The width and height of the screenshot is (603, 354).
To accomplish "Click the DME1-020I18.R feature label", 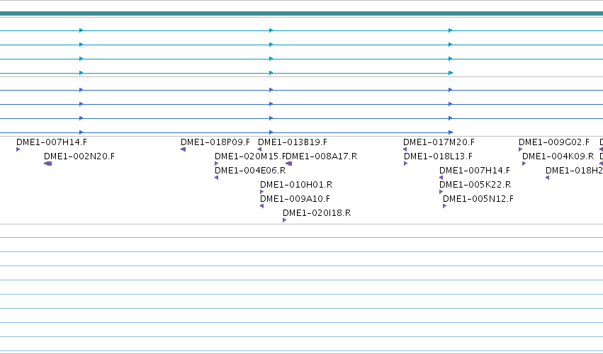I will pos(317,213).
